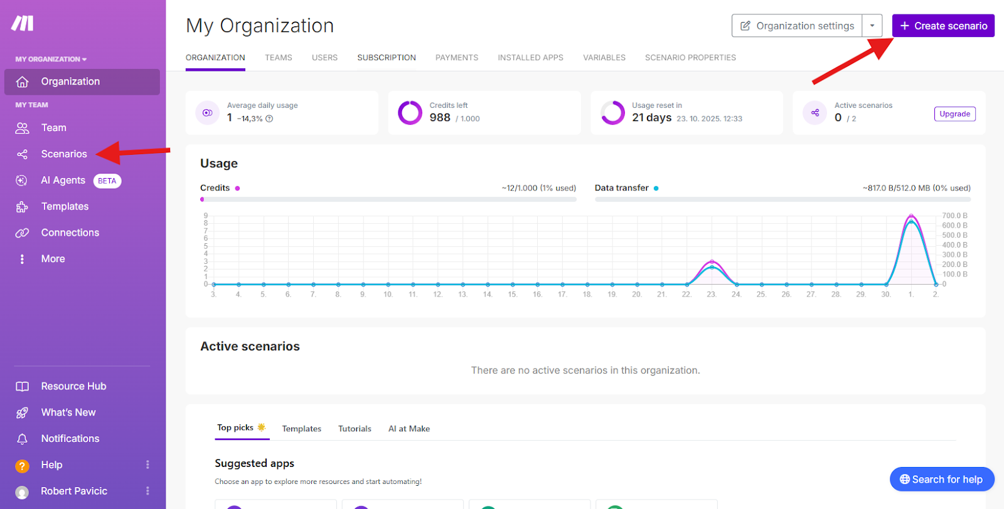Click the Search for help widget
Image resolution: width=1004 pixels, height=509 pixels.
[942, 480]
